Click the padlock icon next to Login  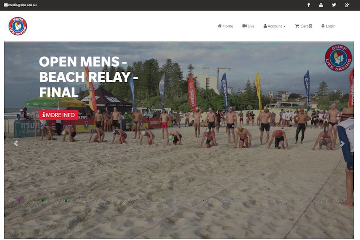323,26
